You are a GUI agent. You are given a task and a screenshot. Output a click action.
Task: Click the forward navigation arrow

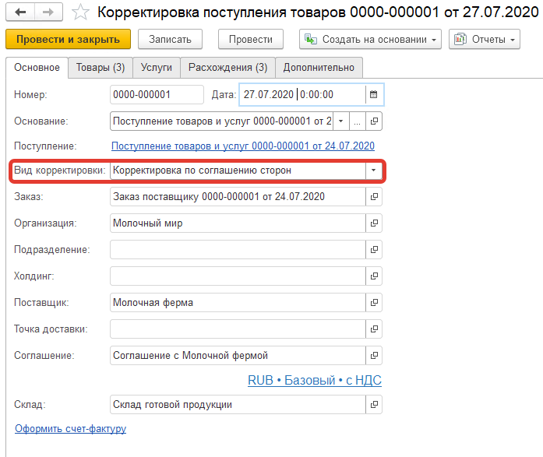tap(47, 12)
